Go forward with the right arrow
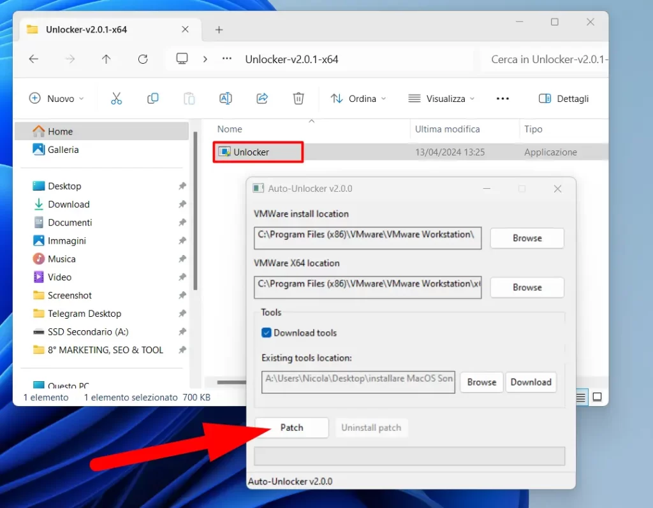 pos(70,59)
